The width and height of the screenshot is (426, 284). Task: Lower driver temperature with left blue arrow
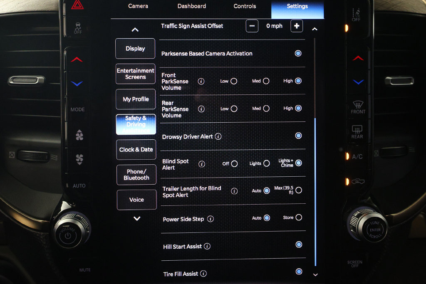point(77,84)
